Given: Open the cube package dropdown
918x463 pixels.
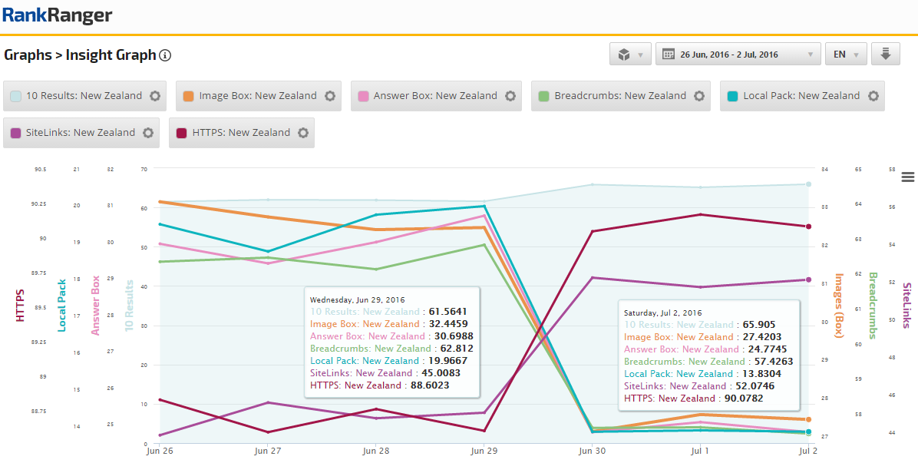Looking at the screenshot, I should 630,55.
